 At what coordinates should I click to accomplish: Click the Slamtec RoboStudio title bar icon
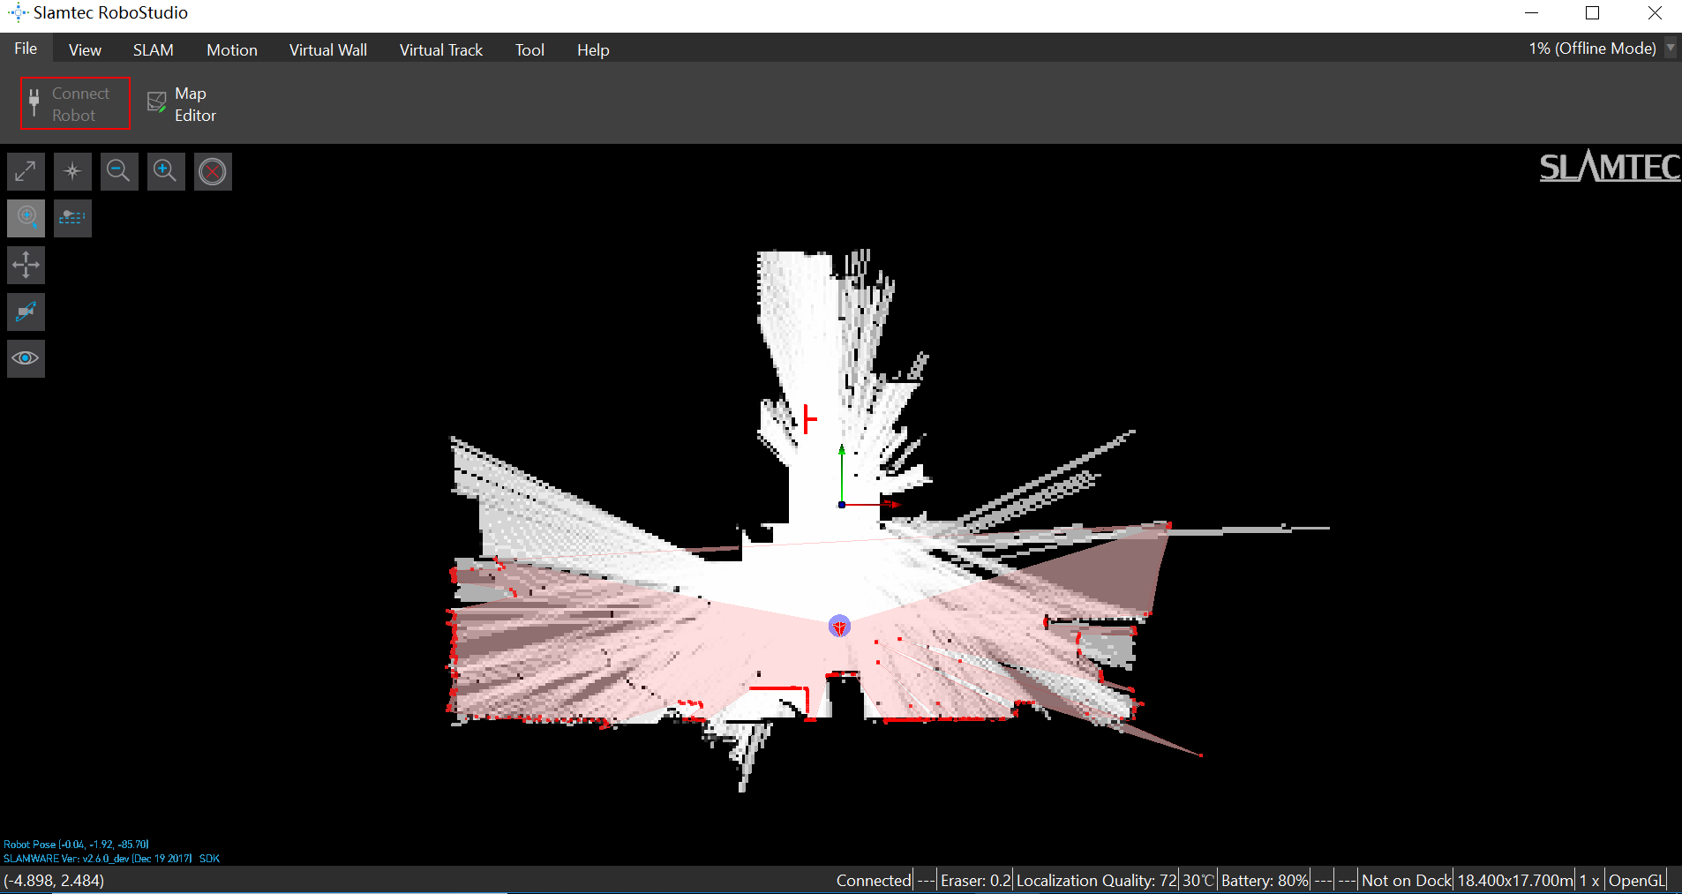tap(18, 12)
